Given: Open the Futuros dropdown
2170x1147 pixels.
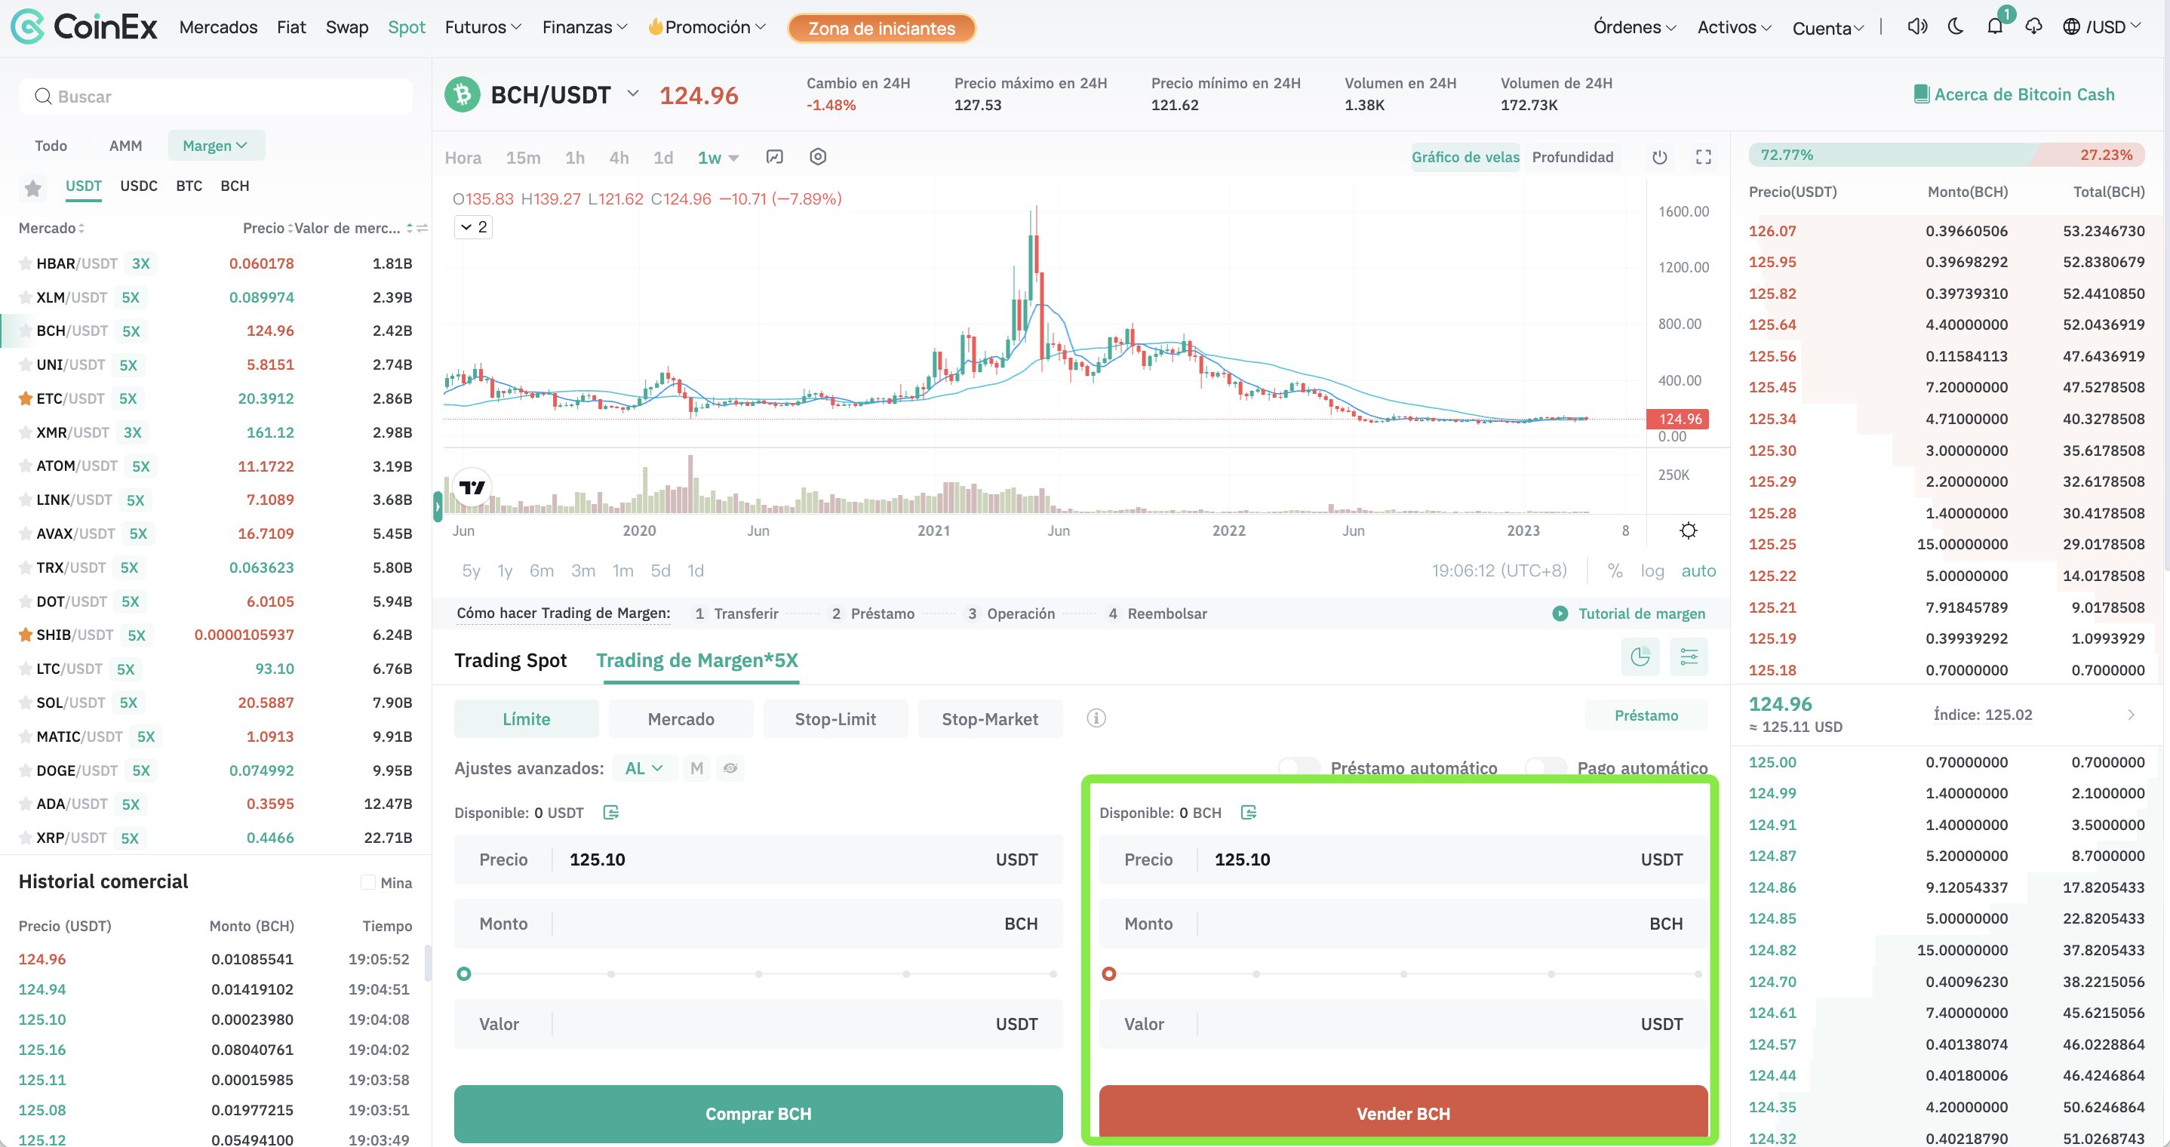Looking at the screenshot, I should (x=483, y=27).
